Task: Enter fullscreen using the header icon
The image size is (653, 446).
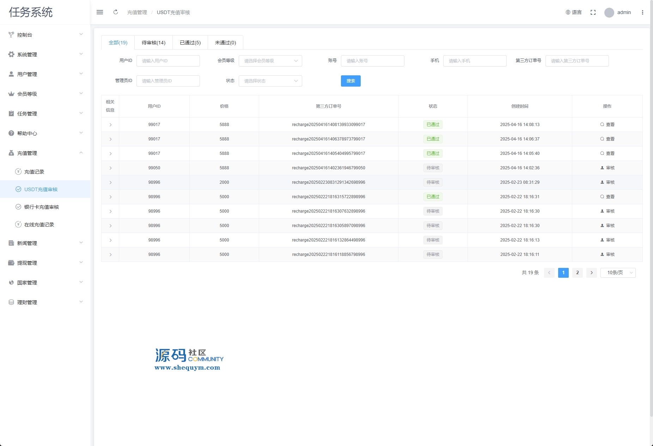Action: (593, 12)
